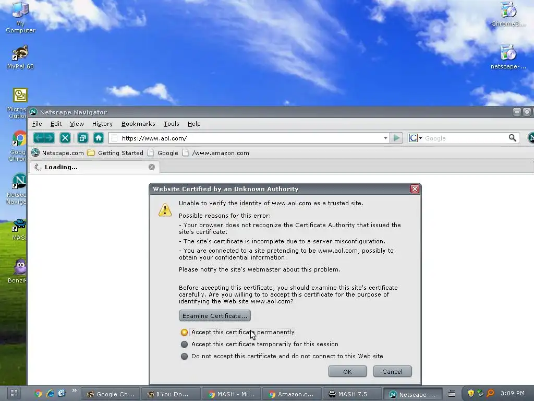Open the Edit menu

coord(56,124)
